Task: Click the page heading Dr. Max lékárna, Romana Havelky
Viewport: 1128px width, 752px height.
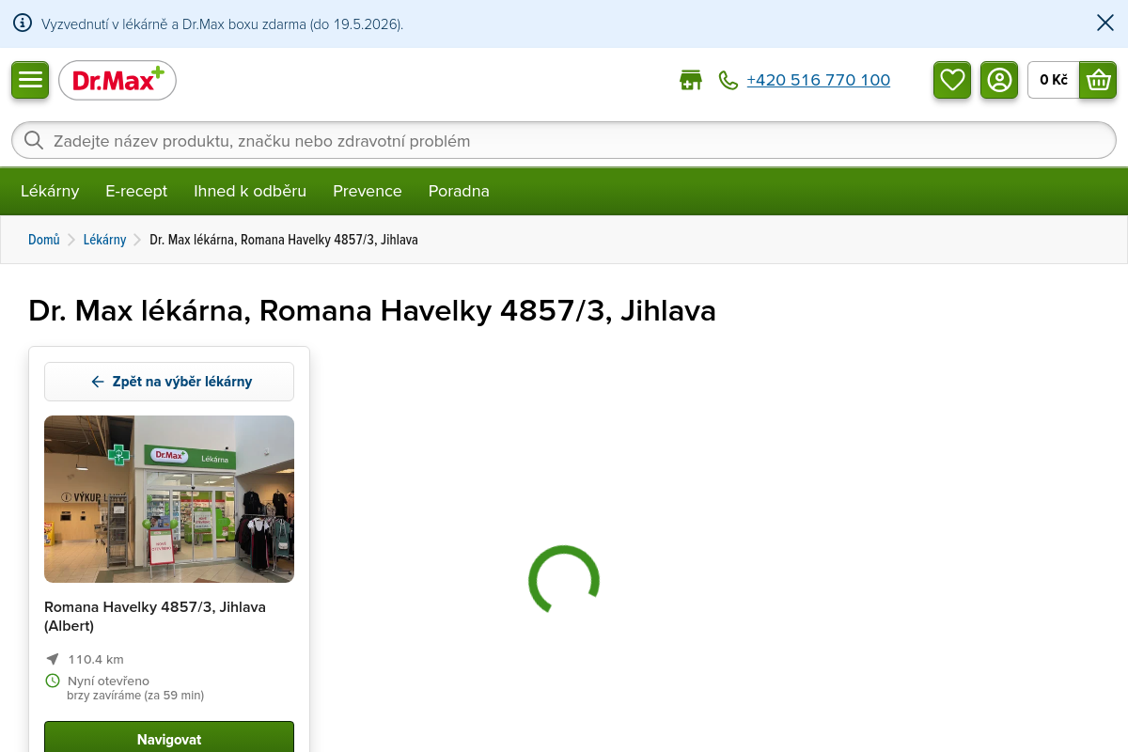Action: pyautogui.click(x=372, y=311)
